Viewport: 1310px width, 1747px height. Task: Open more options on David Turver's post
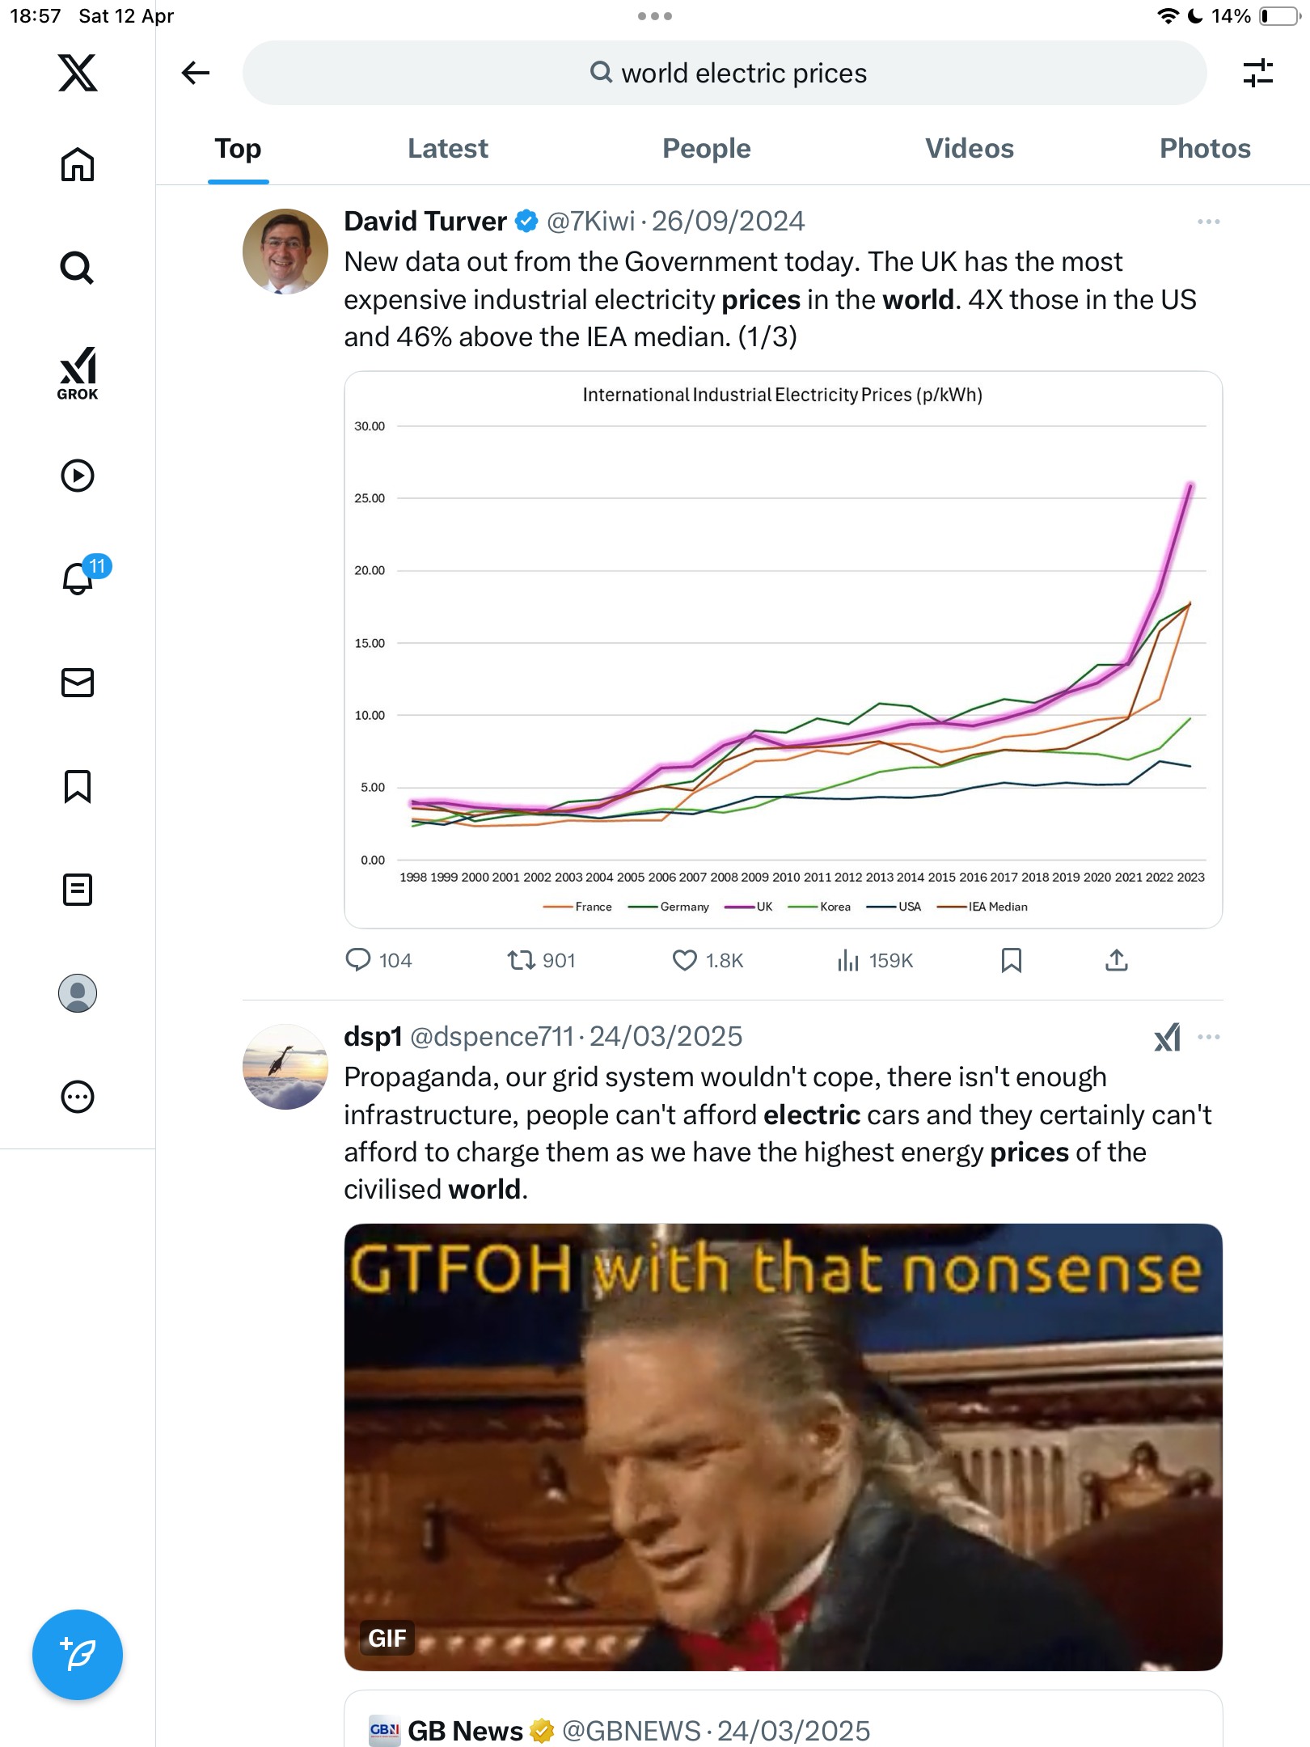click(1209, 222)
